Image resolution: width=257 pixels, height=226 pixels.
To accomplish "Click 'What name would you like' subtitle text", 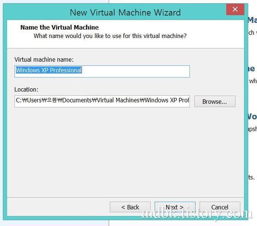I will coord(110,36).
